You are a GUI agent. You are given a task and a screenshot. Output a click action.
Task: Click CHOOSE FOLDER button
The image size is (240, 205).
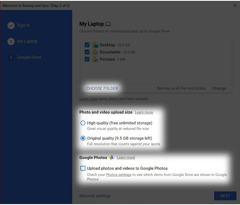[x=102, y=88]
